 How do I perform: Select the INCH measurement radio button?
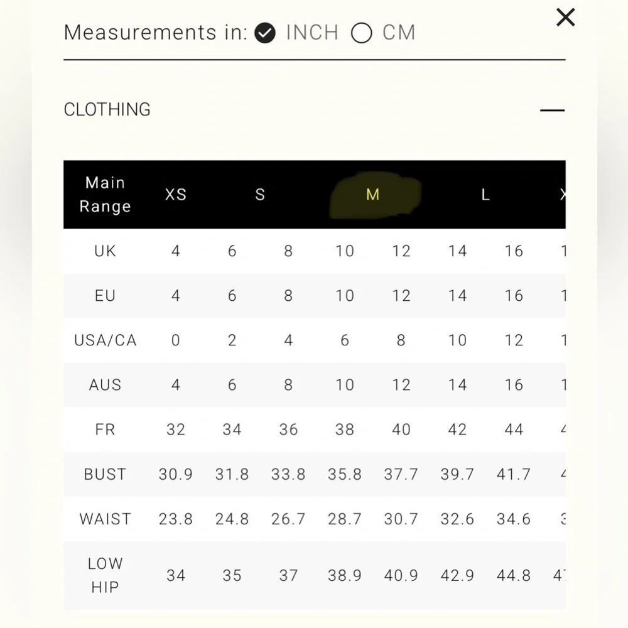pos(266,33)
